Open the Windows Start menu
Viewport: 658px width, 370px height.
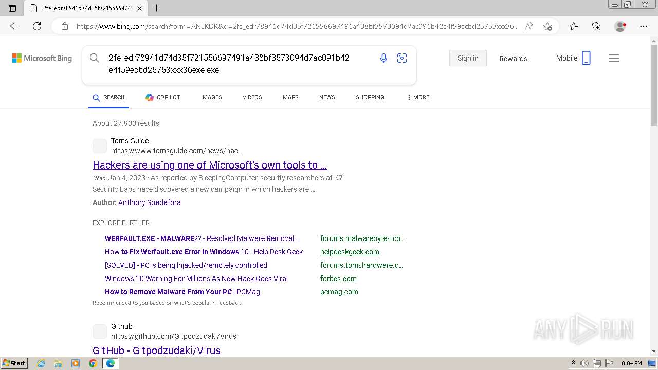tap(14, 363)
